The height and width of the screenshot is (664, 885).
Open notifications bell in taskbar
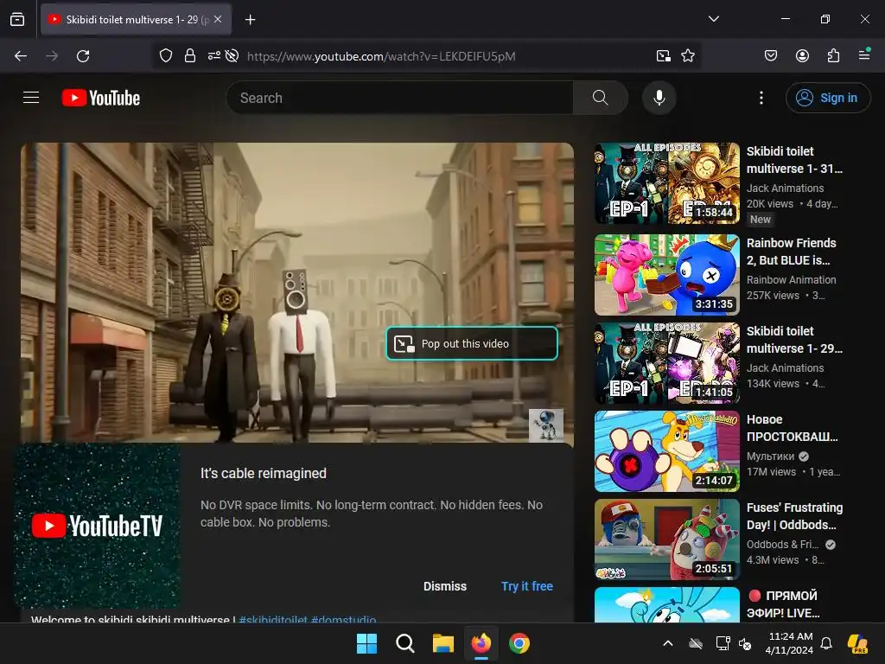pyautogui.click(x=826, y=643)
